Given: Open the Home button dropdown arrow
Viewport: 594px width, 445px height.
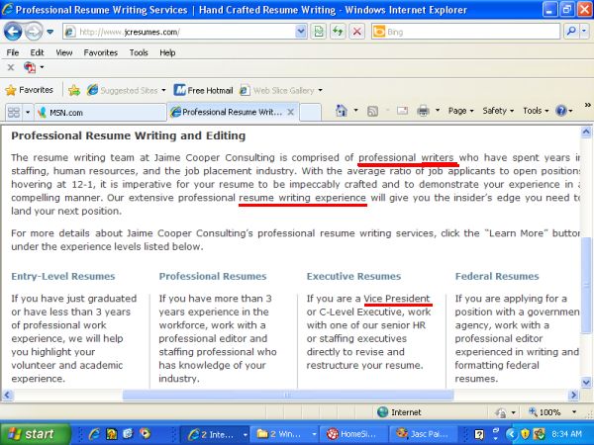Looking at the screenshot, I should click(x=355, y=111).
